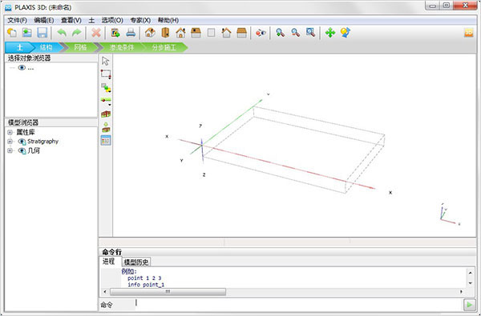Click the 命令 command input field
481x316 pixels.
point(298,304)
